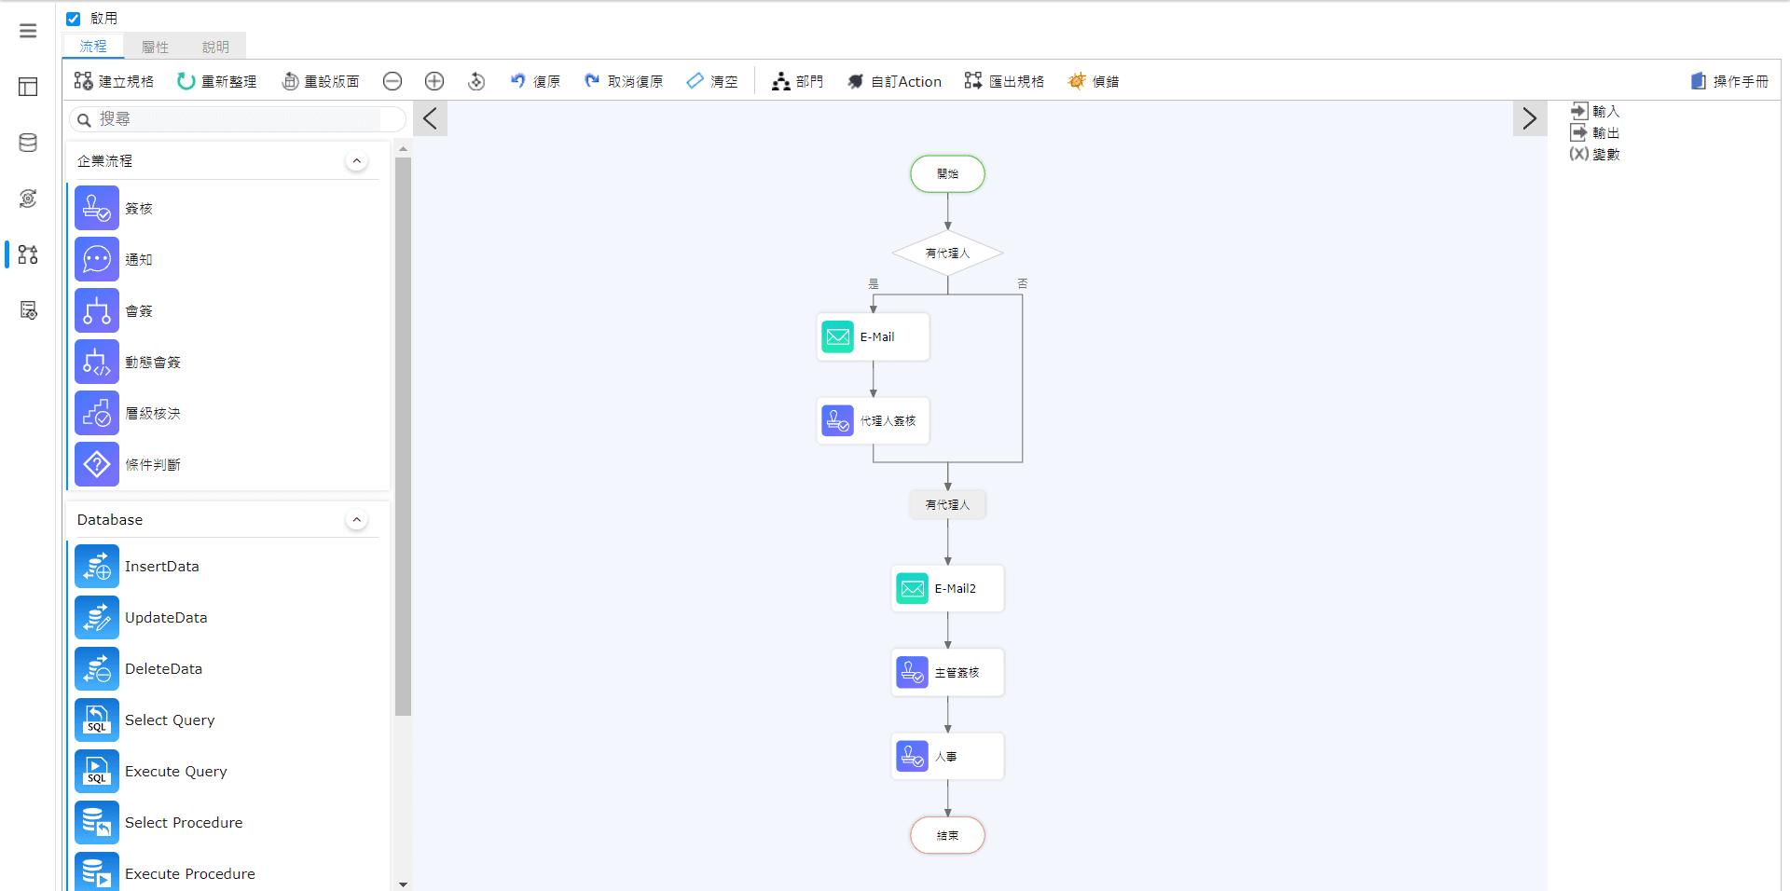Click the reset zoom rotate icon

click(x=476, y=81)
